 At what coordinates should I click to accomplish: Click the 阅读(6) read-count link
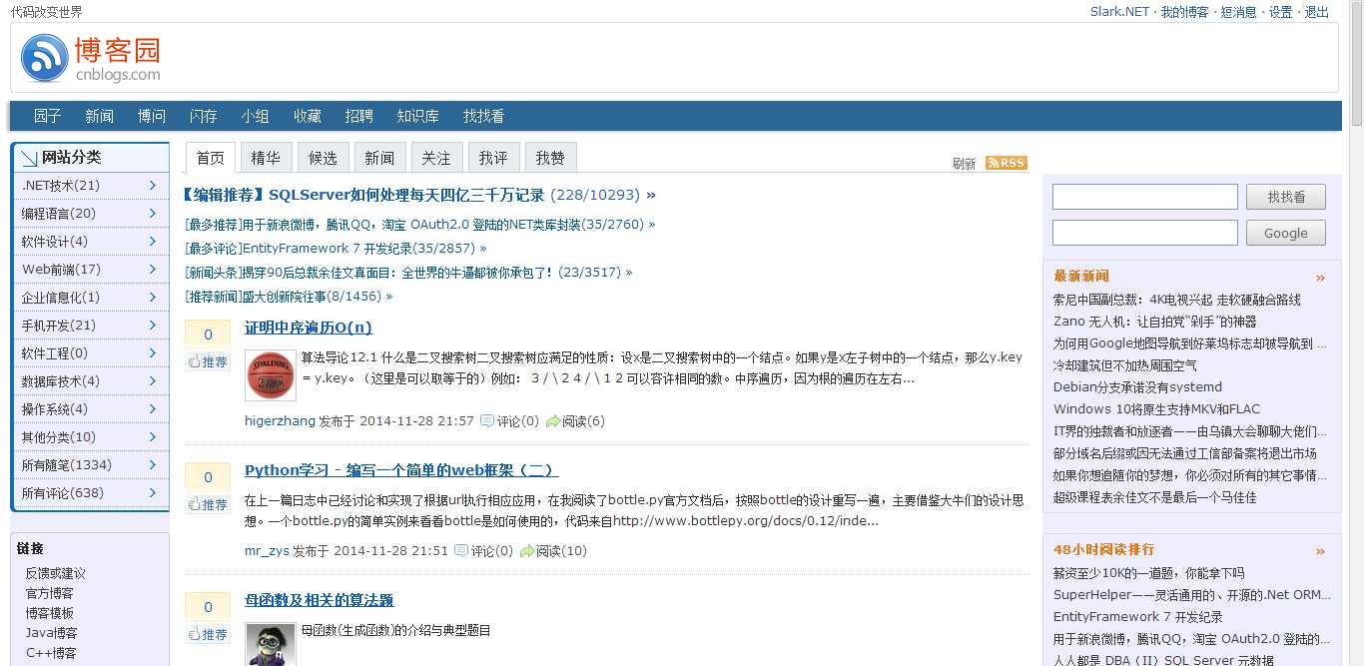point(583,421)
